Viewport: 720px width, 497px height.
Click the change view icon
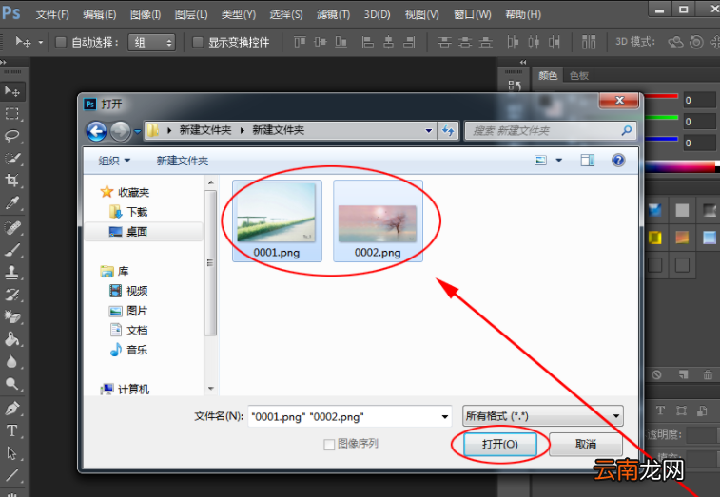tap(541, 161)
